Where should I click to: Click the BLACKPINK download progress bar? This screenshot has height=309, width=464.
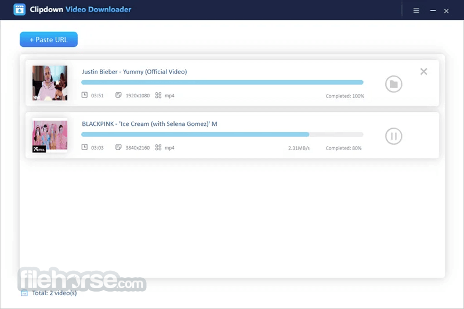222,134
